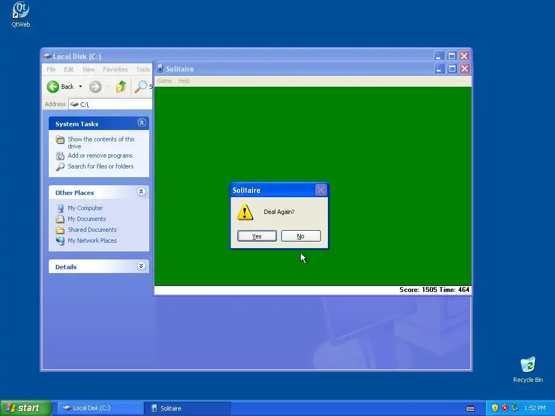
Task: Focus the Address bar showing C:\
Action: (111, 104)
